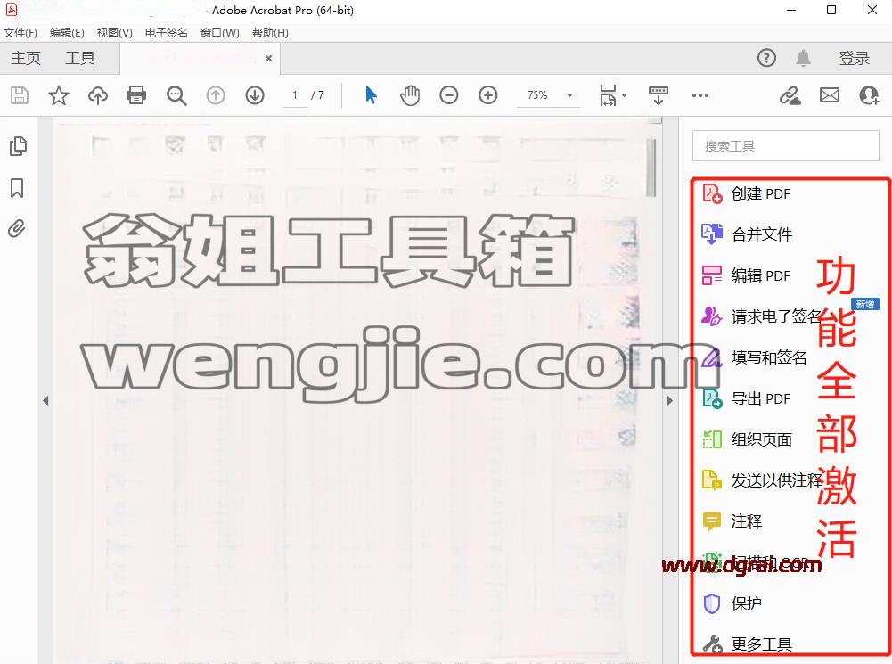Click the 搜索工具 search field

click(x=786, y=146)
